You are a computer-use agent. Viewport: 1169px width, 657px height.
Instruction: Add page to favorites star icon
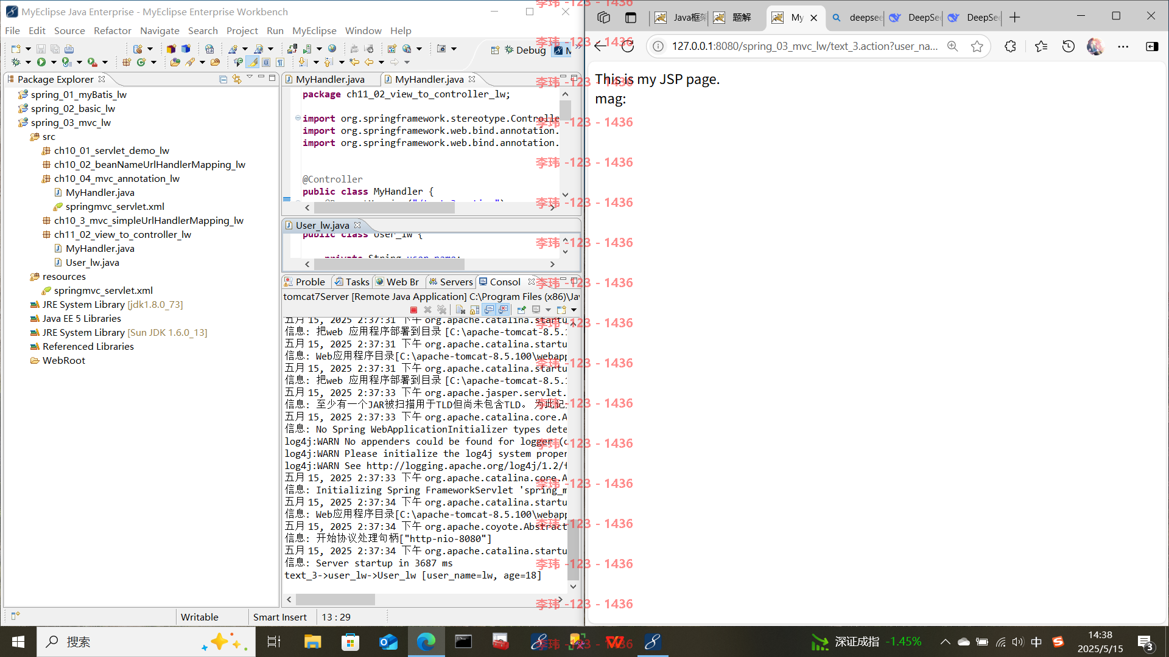[977, 46]
